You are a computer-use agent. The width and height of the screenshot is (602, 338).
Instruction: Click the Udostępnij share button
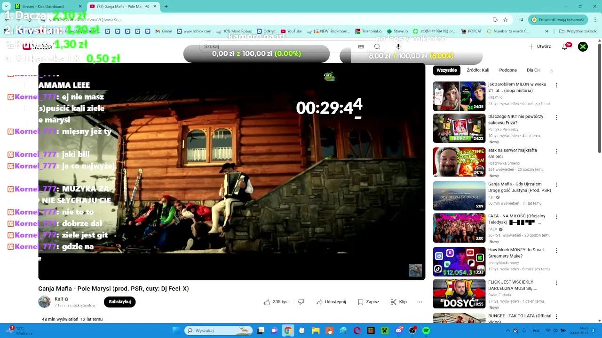[331, 302]
